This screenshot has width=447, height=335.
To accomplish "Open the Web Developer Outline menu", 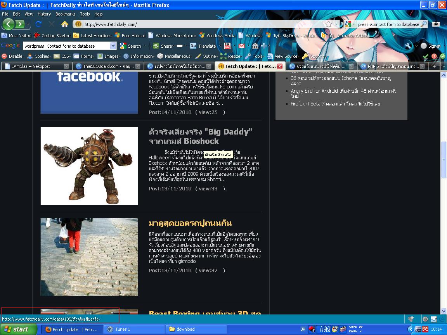I will point(207,56).
